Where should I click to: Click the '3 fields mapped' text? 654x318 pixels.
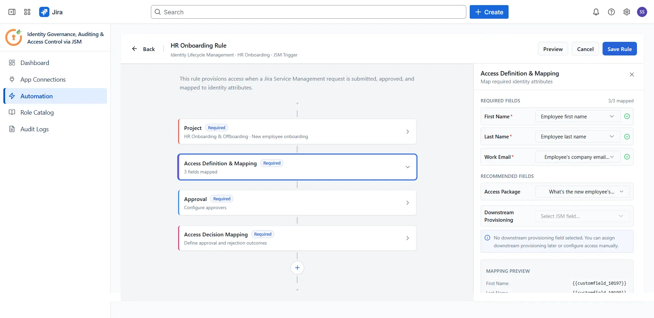pyautogui.click(x=201, y=172)
